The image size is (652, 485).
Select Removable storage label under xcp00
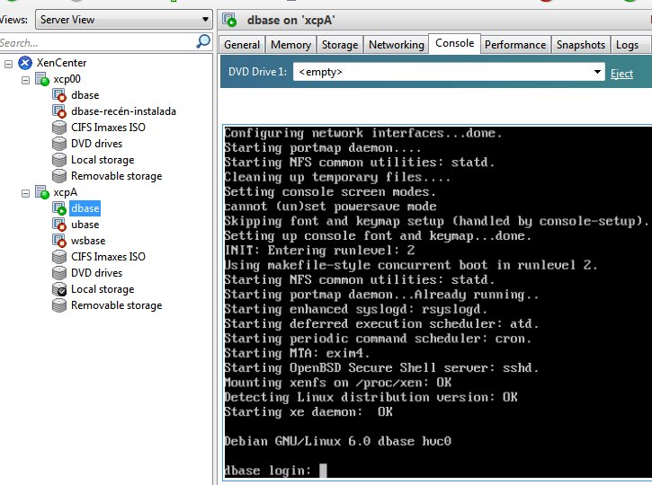tap(116, 176)
